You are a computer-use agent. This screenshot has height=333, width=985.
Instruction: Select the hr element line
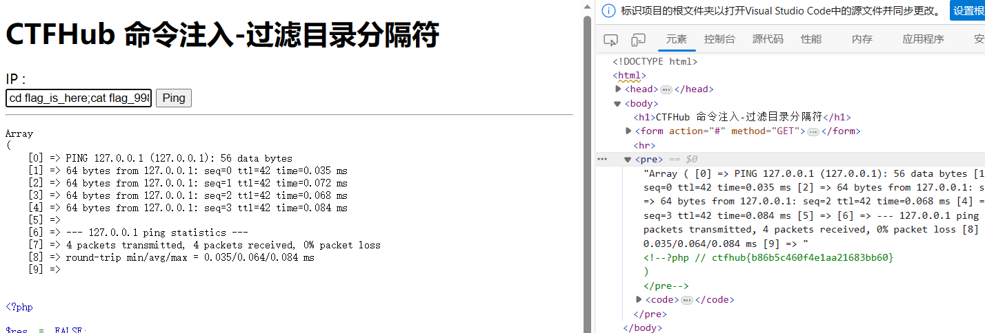[x=644, y=145]
